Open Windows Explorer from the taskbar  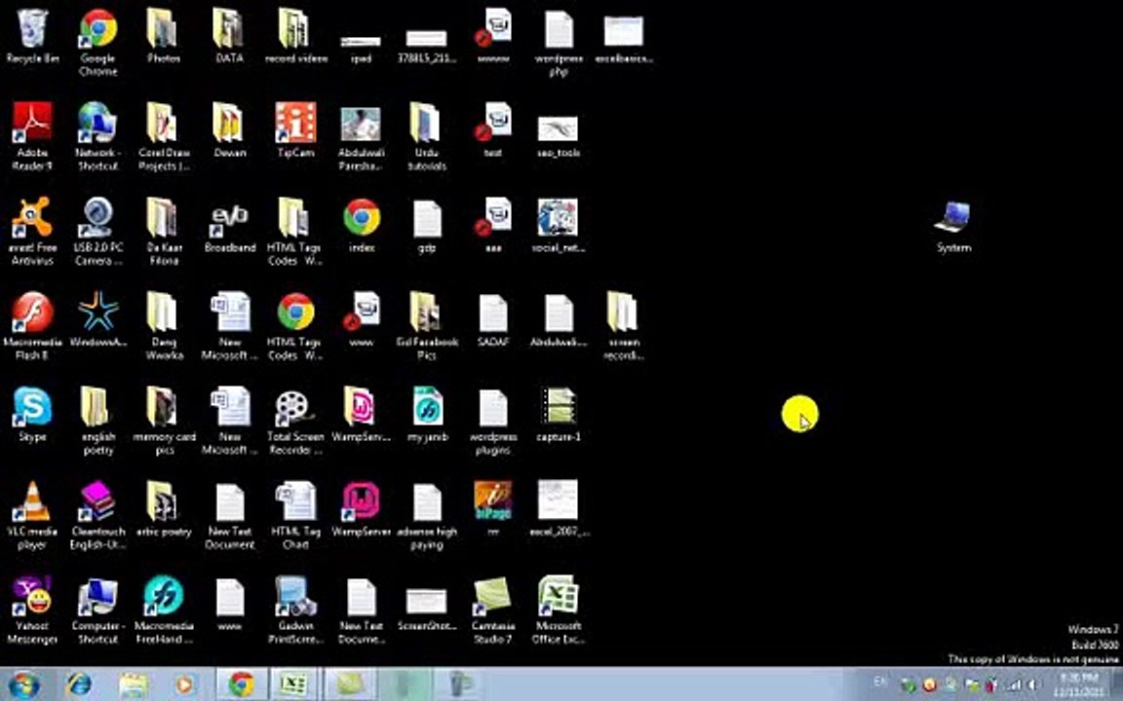pos(134,684)
